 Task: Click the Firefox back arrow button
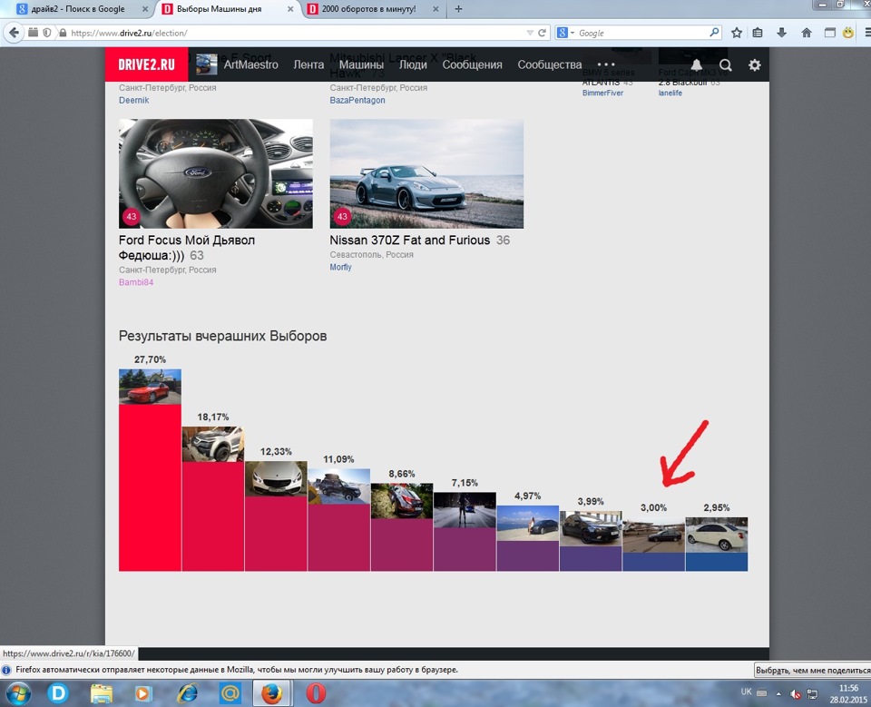[15, 33]
